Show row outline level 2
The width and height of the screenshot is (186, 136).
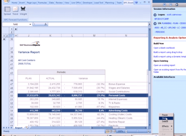[7, 36]
